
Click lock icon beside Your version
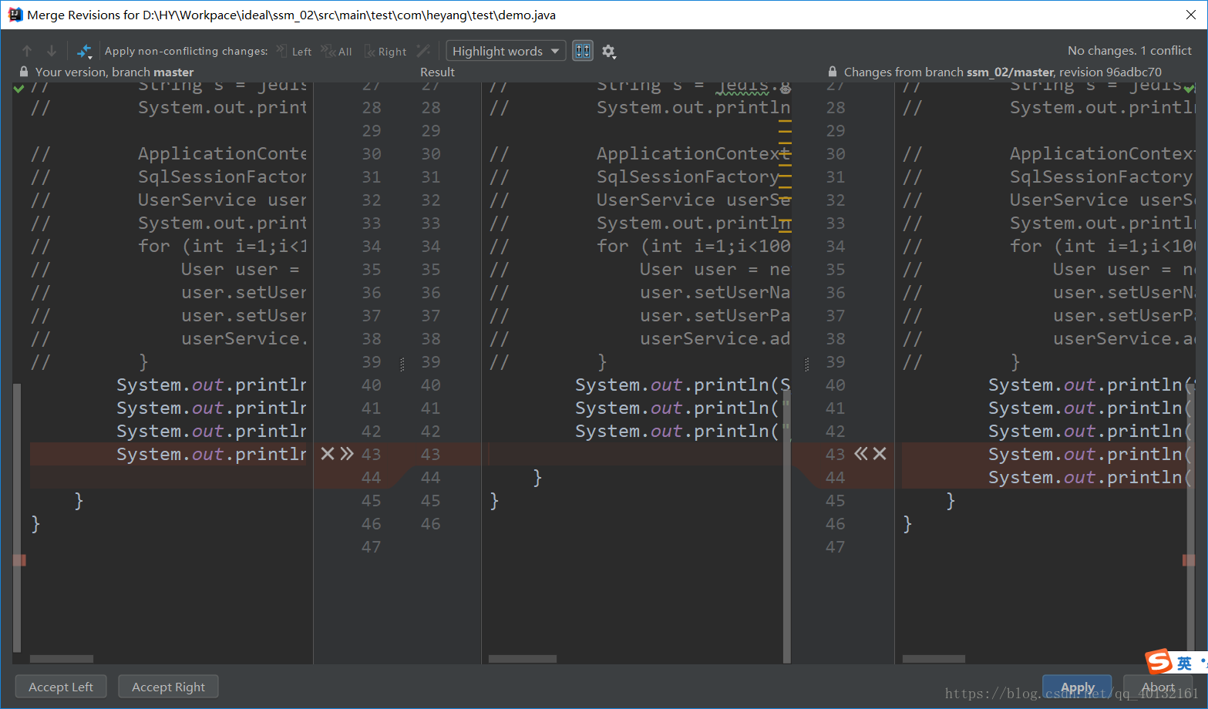pyautogui.click(x=24, y=72)
